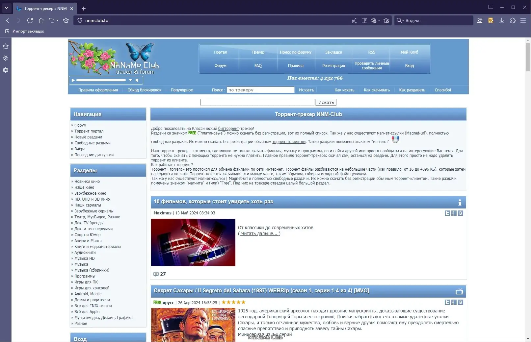Focus the empty search field below the header
531x342 pixels.
pos(257,102)
